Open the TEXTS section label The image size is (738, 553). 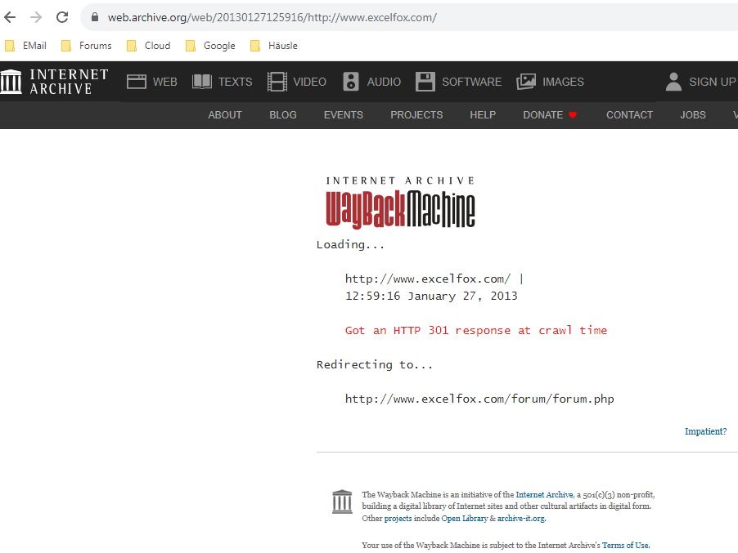tap(236, 82)
